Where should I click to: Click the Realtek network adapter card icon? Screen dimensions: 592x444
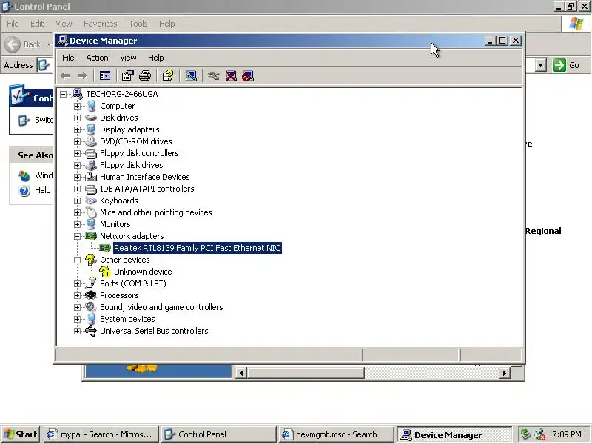click(x=105, y=248)
